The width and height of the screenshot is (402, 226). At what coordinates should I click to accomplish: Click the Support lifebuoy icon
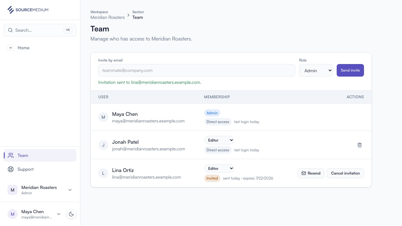point(11,169)
